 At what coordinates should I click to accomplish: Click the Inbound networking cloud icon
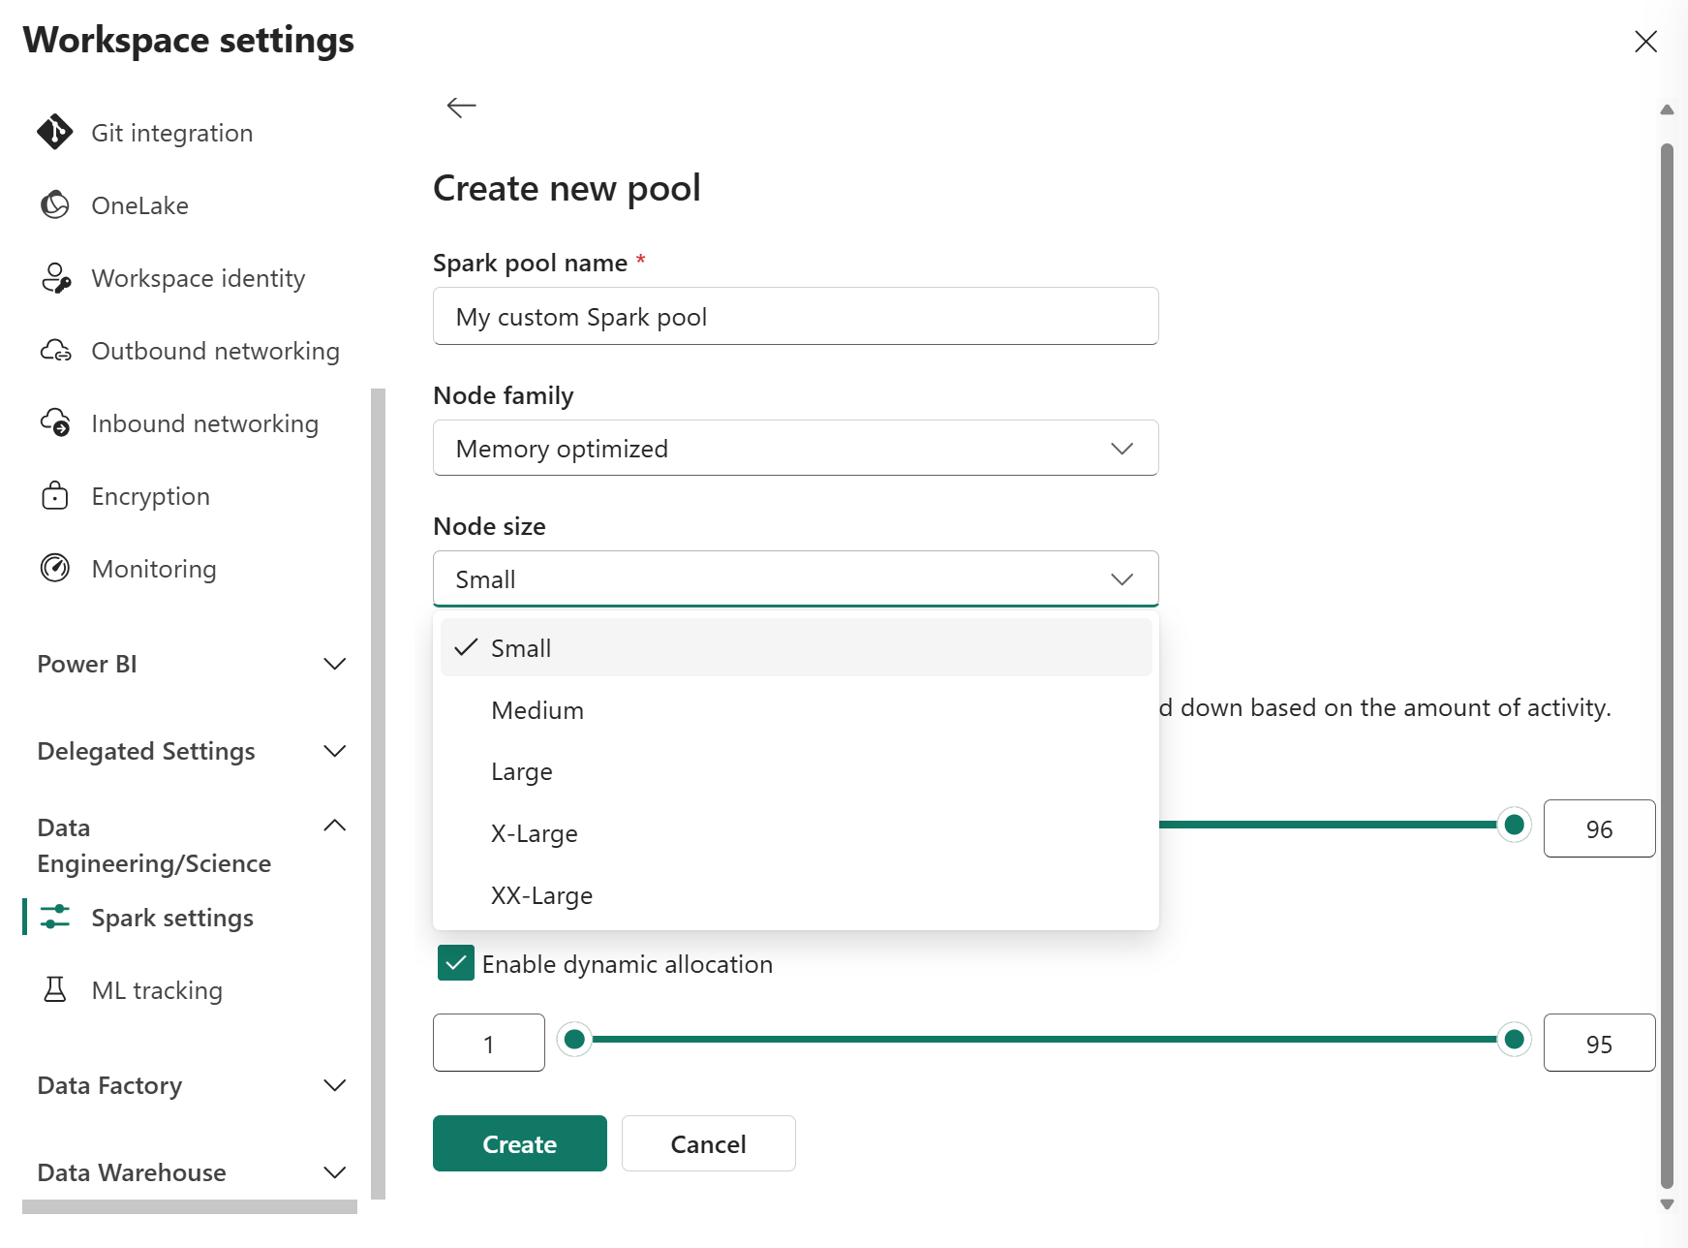click(x=55, y=423)
